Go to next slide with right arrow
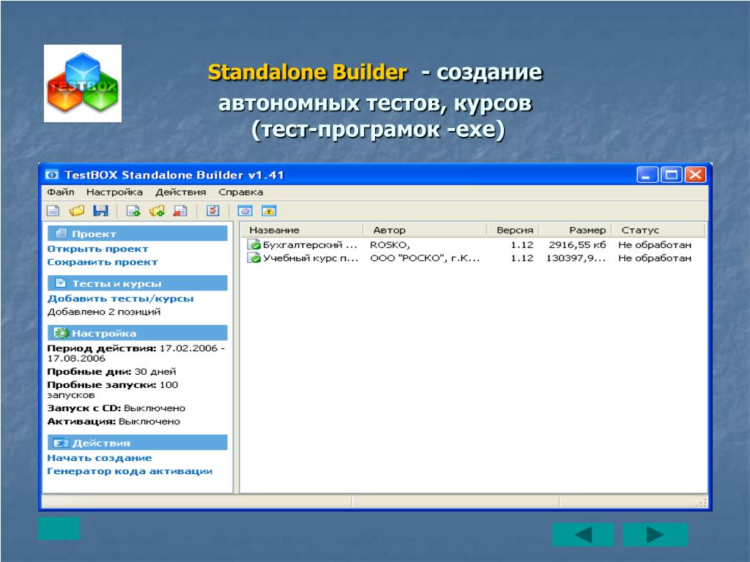 pos(655,534)
